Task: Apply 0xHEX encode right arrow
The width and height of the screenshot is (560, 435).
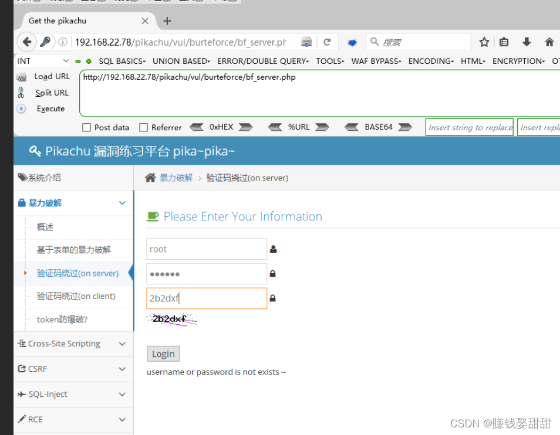Action: coord(246,127)
